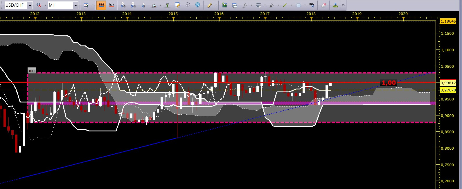Toggle the Bid price button
The image size is (462, 189).
(x=101, y=5)
